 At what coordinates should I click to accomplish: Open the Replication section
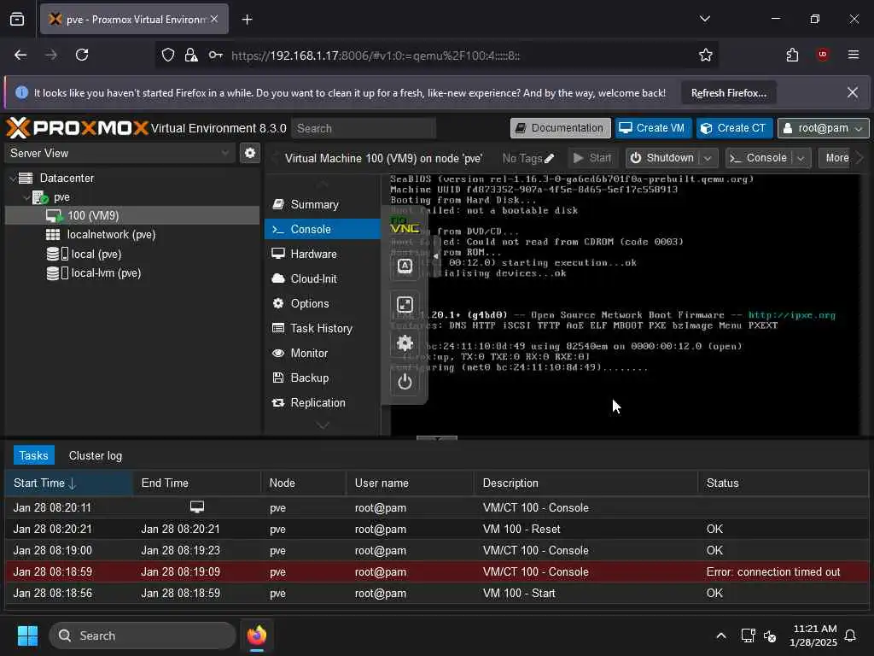(x=322, y=403)
